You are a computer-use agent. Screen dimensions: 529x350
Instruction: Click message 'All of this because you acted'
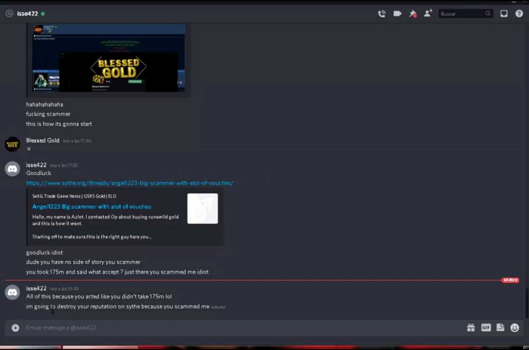99,297
